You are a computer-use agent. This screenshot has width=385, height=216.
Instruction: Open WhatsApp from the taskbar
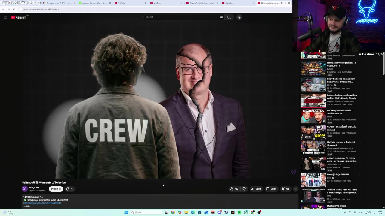coord(246,212)
